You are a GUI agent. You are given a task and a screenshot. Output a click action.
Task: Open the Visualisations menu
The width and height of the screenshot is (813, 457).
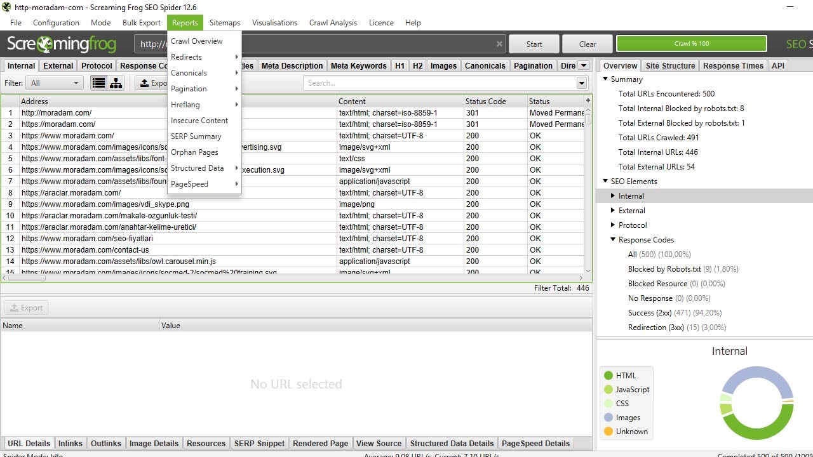(x=274, y=23)
